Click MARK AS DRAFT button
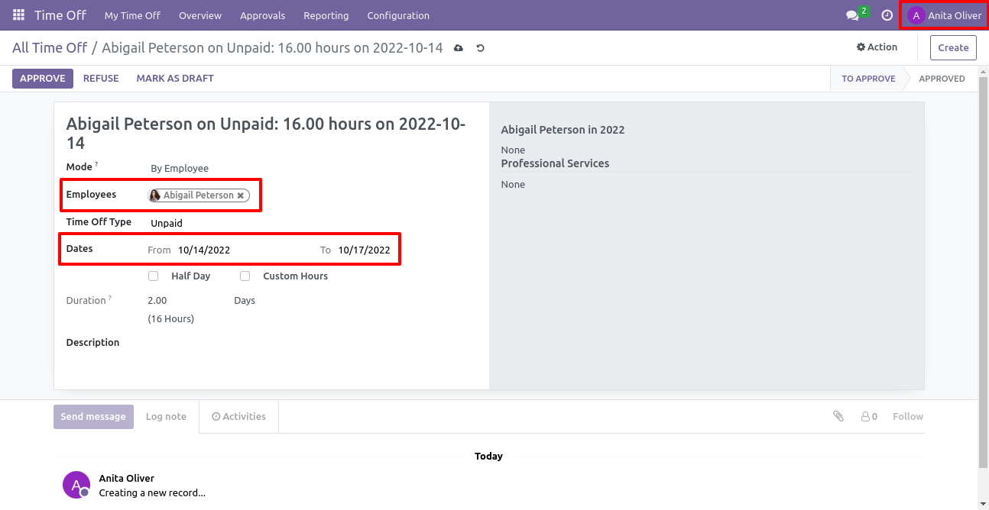 click(175, 79)
